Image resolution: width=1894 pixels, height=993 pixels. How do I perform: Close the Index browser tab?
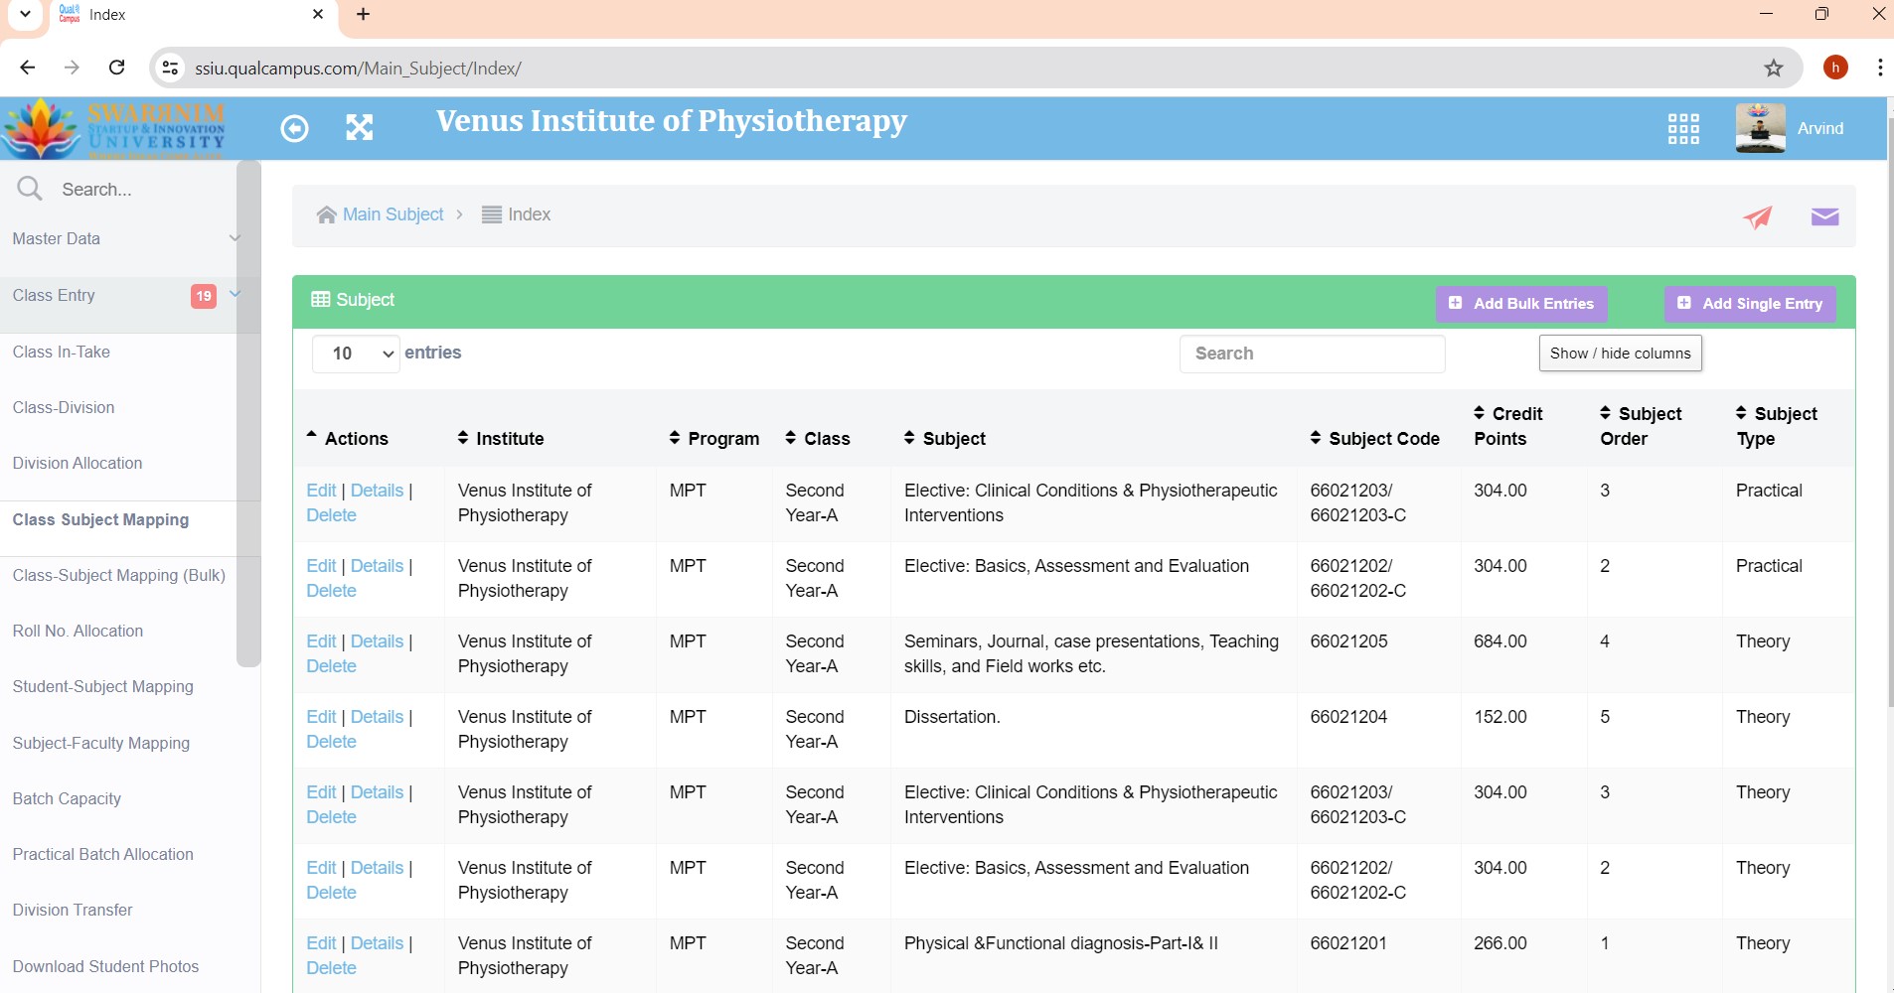[x=318, y=14]
